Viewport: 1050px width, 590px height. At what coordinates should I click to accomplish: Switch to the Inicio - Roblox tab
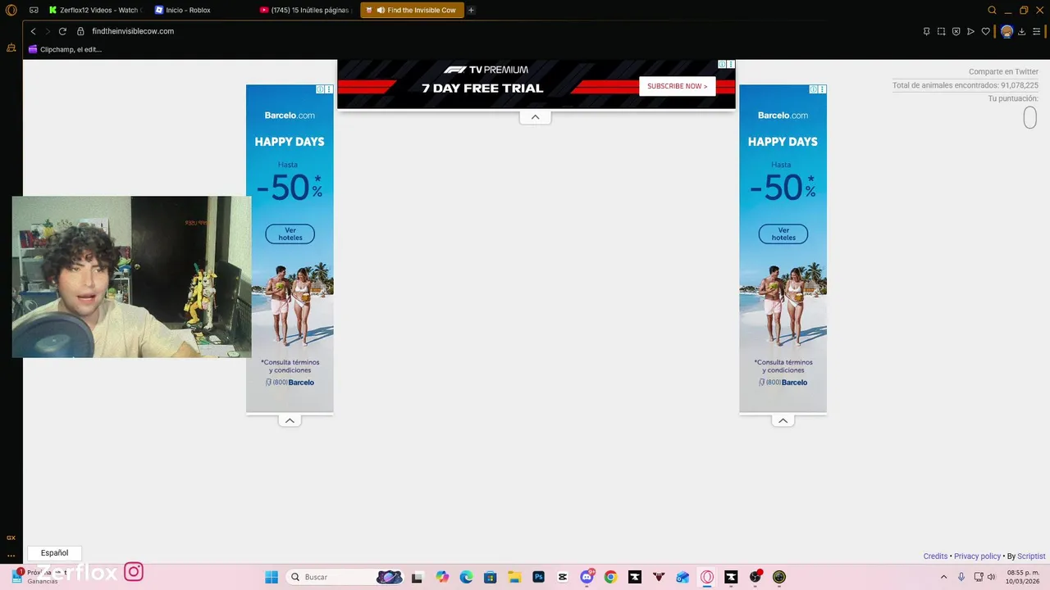(201, 10)
